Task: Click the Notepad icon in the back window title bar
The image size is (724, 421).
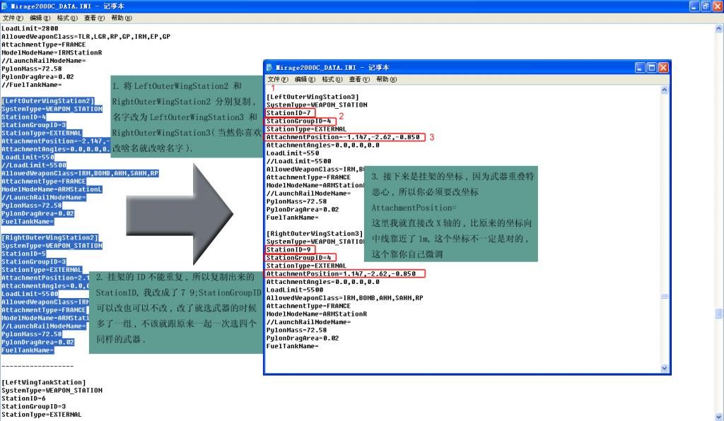Action: click(x=5, y=6)
